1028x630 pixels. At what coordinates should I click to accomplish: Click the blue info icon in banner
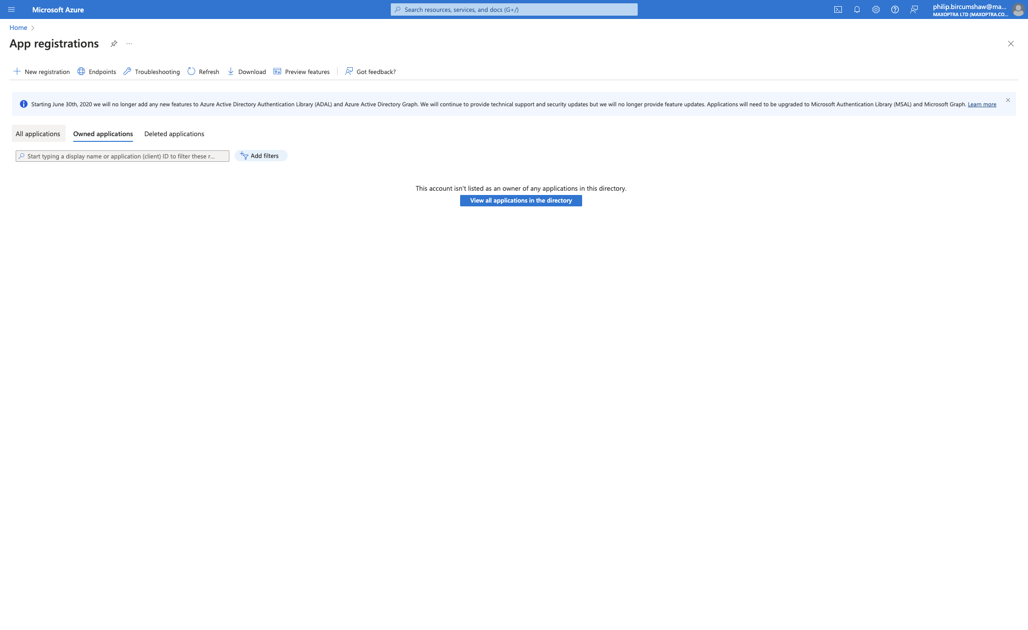pos(23,104)
